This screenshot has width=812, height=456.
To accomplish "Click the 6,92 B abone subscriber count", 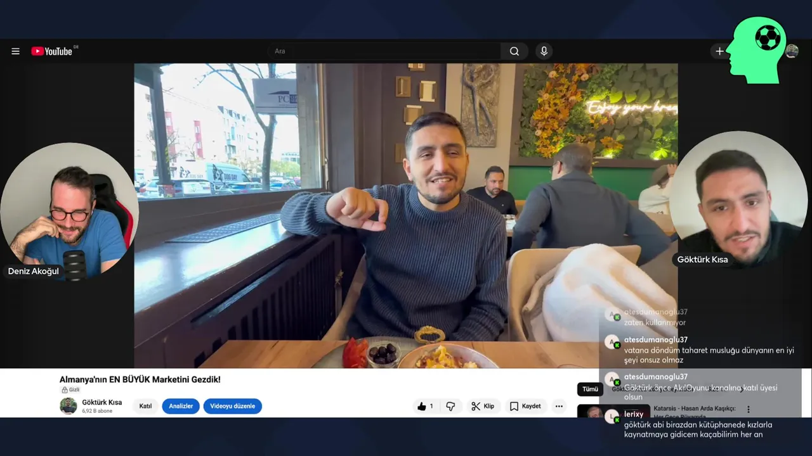I will point(98,410).
